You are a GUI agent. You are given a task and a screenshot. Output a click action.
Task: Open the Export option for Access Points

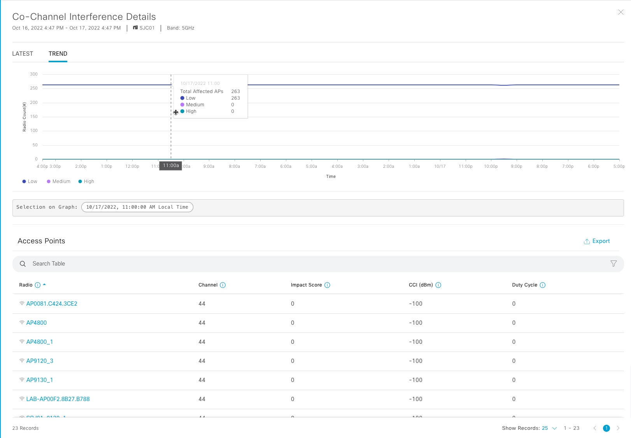597,241
